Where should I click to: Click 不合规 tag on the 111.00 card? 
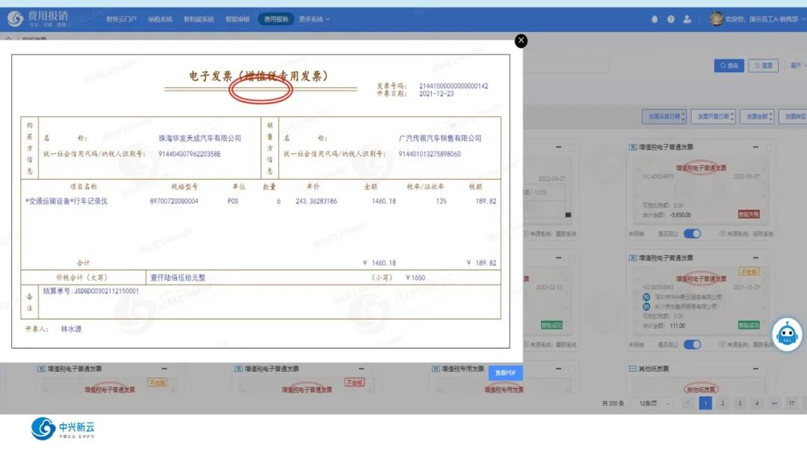[x=748, y=272]
